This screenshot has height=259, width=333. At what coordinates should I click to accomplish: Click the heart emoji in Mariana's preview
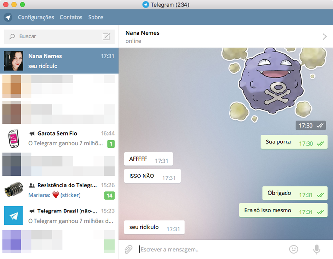pos(56,195)
